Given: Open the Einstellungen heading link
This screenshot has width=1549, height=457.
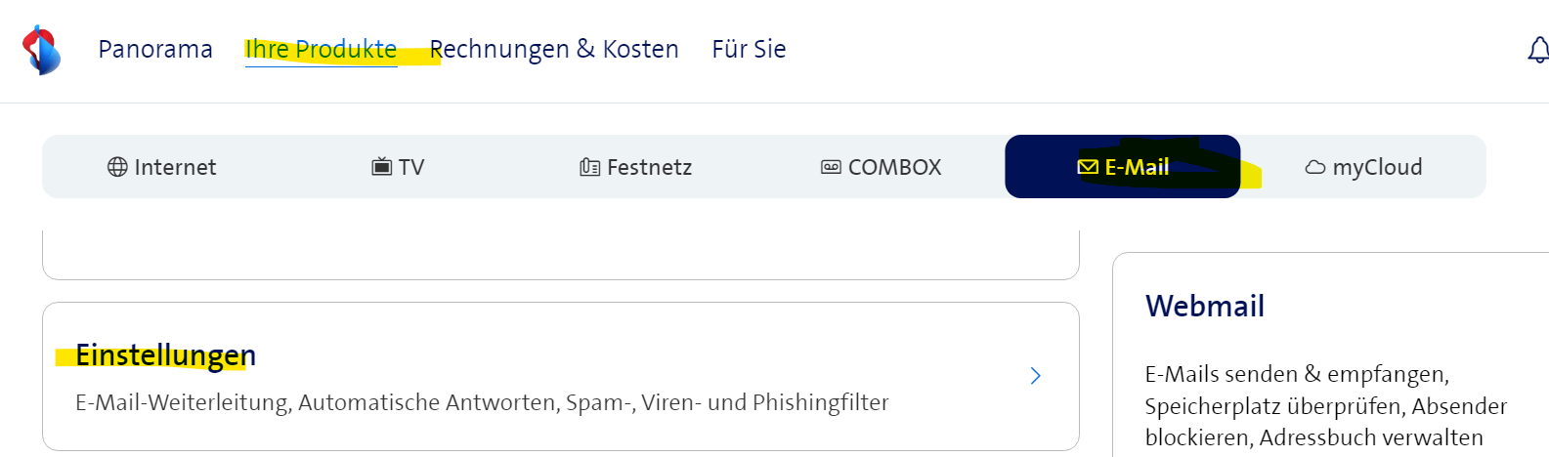Looking at the screenshot, I should tap(166, 355).
